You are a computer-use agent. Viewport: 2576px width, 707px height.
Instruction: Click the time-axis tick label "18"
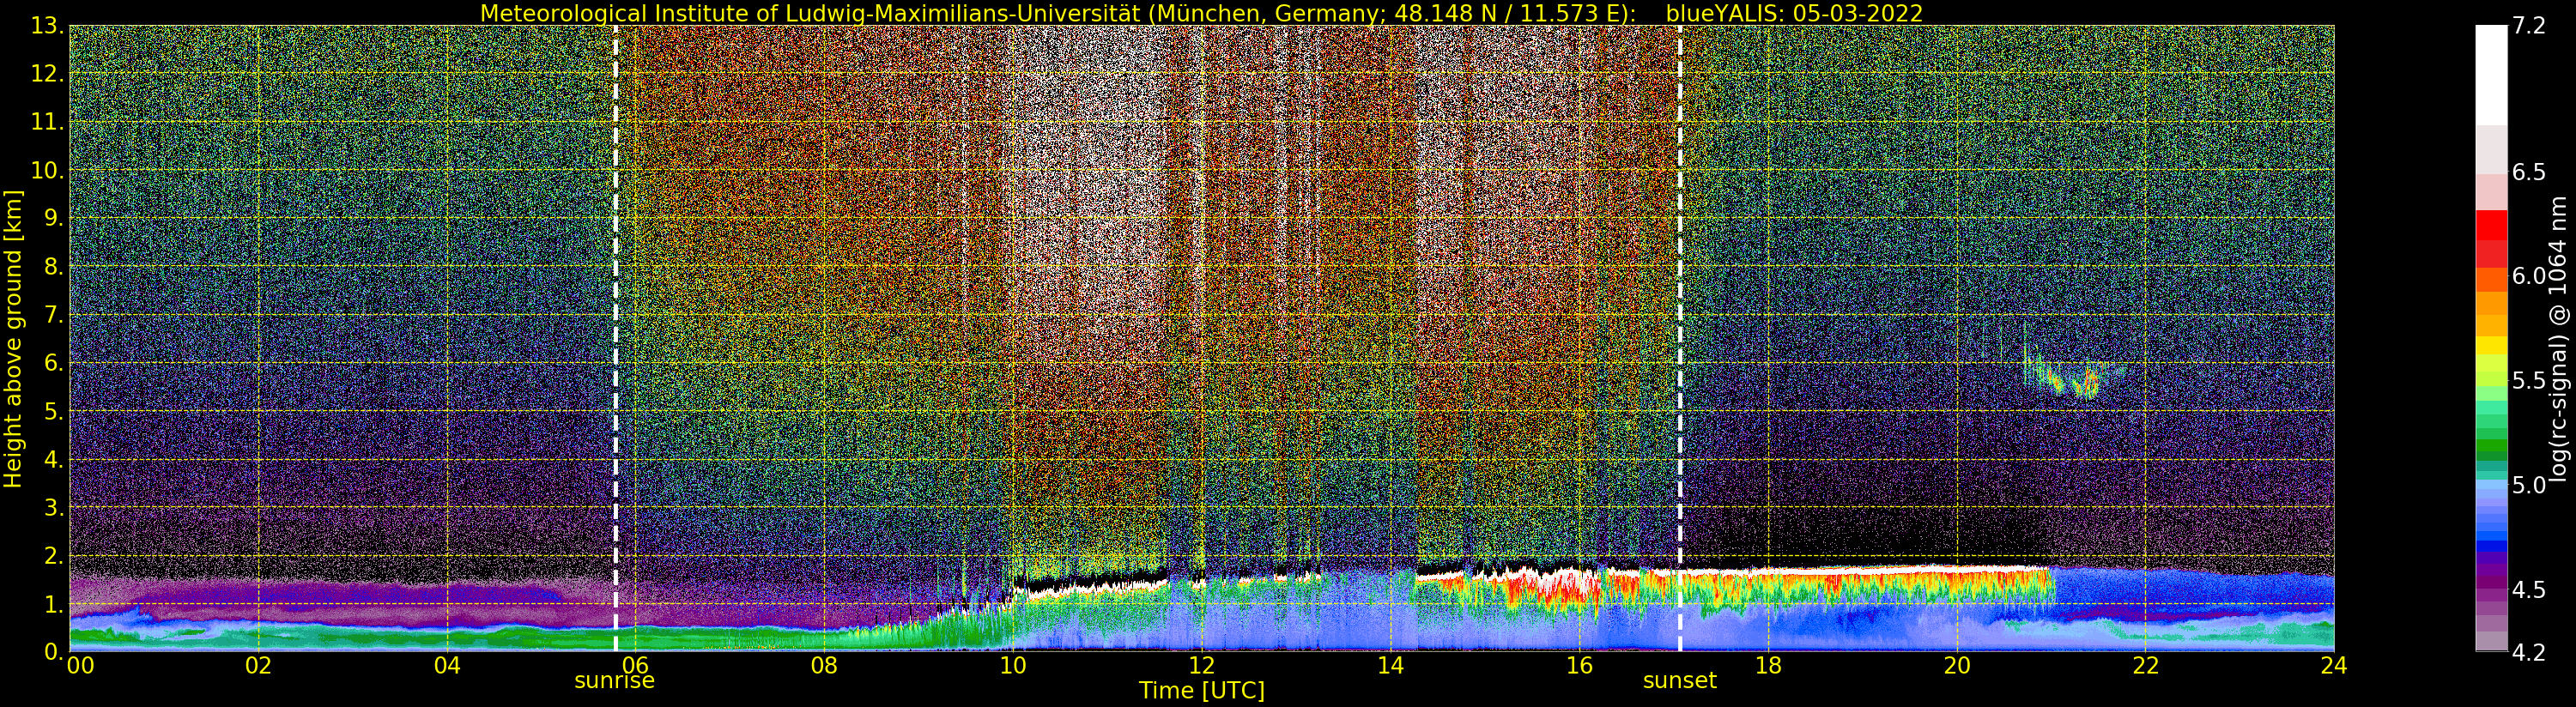(x=1768, y=666)
